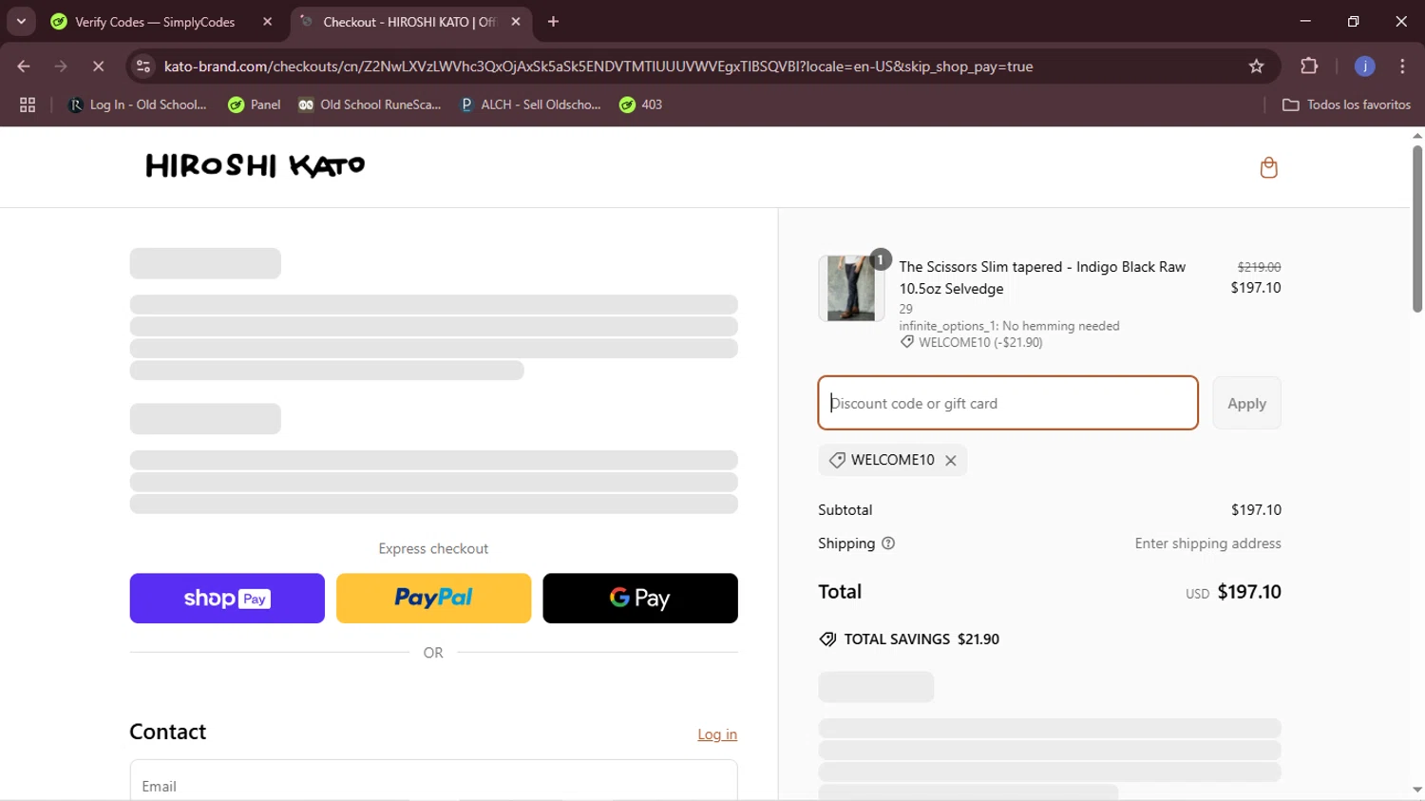Open the 403 bookmark
Image resolution: width=1425 pixels, height=801 pixels.
(641, 105)
